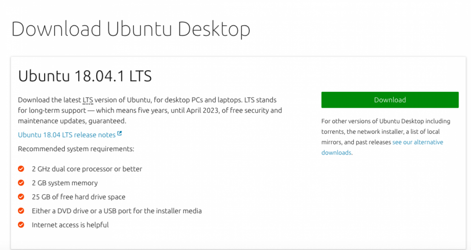Click the check icon beside DVD drive requirement
The height and width of the screenshot is (250, 471).
(21, 211)
